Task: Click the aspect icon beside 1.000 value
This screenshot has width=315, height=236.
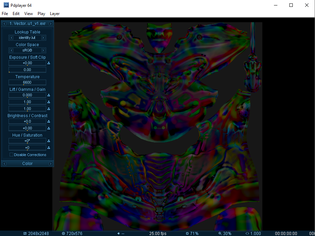Action: 247,234
